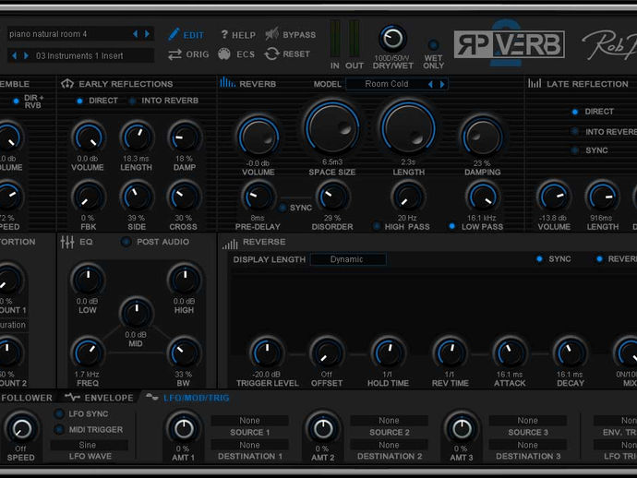Switch to the LFO/MOD/TRIG tab
637x478 pixels.
tap(188, 398)
